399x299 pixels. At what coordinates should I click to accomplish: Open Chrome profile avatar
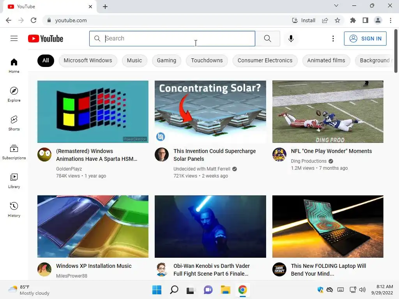[378, 20]
